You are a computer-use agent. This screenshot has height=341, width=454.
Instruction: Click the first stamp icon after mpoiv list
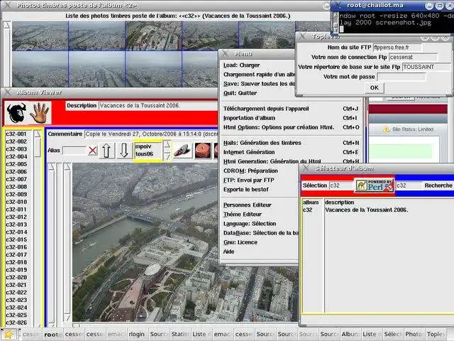(x=182, y=151)
